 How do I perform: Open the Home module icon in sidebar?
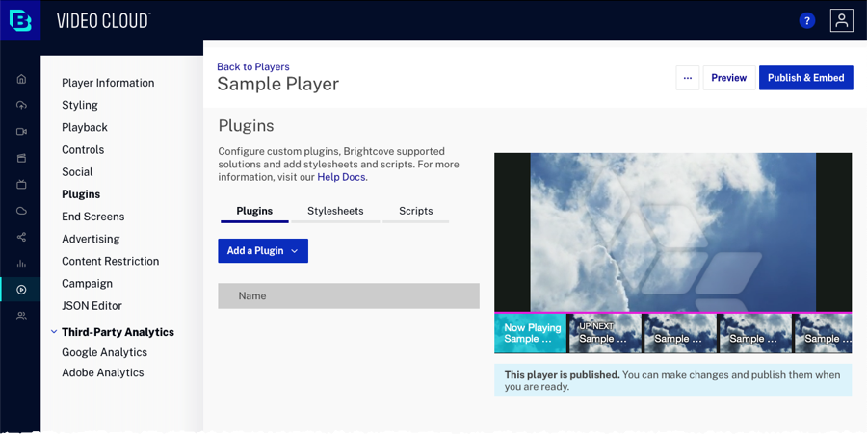point(21,79)
